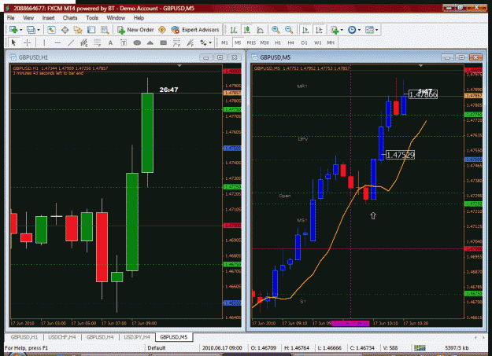Select the vertical line tool
This screenshot has width=492, height=356.
click(44, 42)
